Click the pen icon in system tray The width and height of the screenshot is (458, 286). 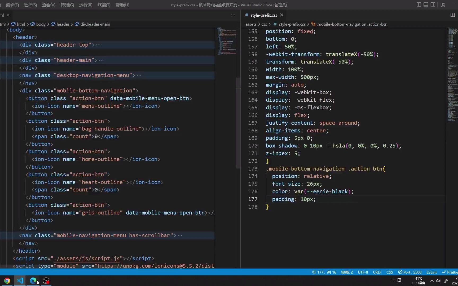tap(446, 281)
